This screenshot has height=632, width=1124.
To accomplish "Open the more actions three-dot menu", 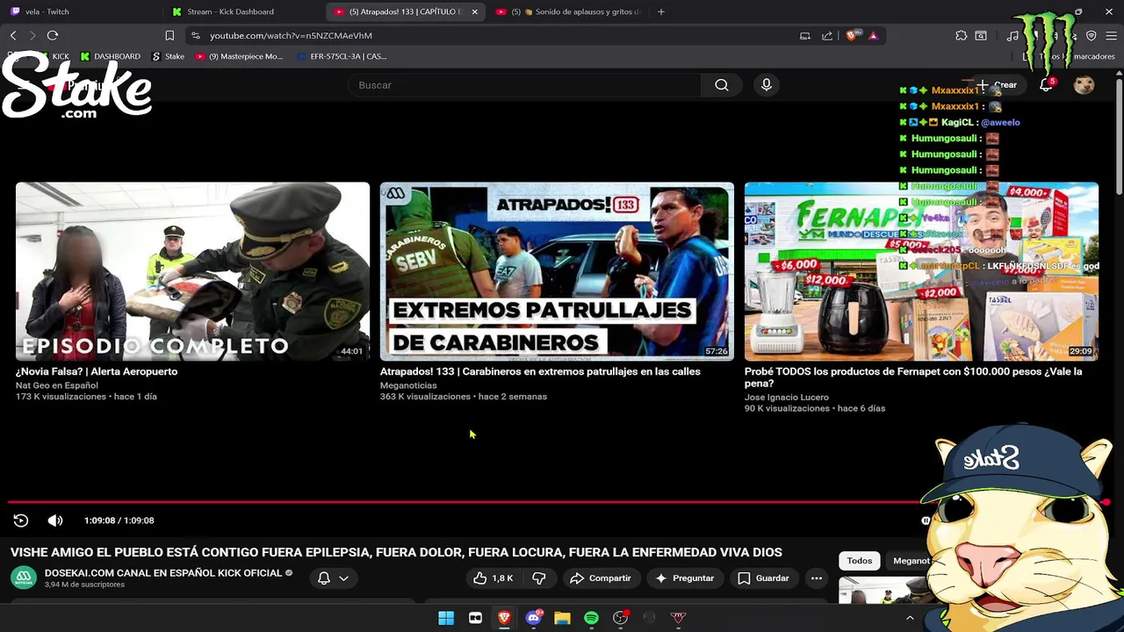I will [817, 578].
